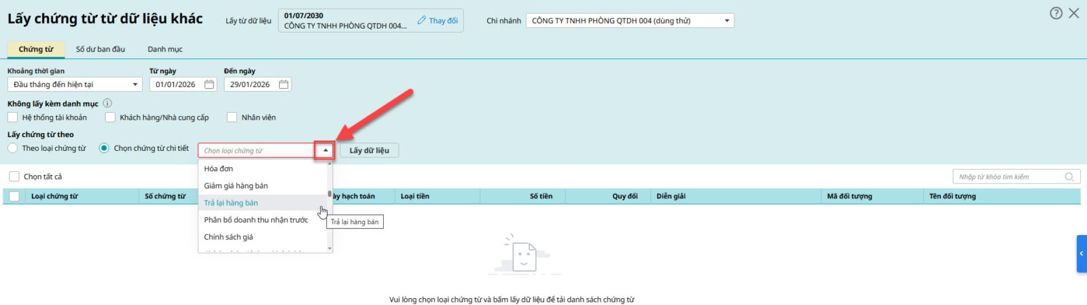Viewport: 1087px width, 305px height.
Task: Click the Lấy dữ liệu button
Action: (x=369, y=150)
